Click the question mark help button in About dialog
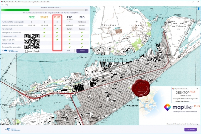Viewport: 201px width, 134px height. tap(192, 89)
